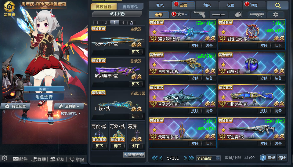This screenshot has width=293, height=167.
Task: Open the 角色 tab
Action: (x=207, y=5)
